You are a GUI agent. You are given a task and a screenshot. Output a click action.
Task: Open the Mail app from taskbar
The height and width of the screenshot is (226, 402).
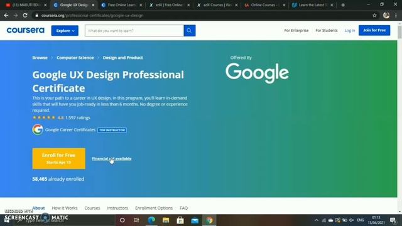195,220
